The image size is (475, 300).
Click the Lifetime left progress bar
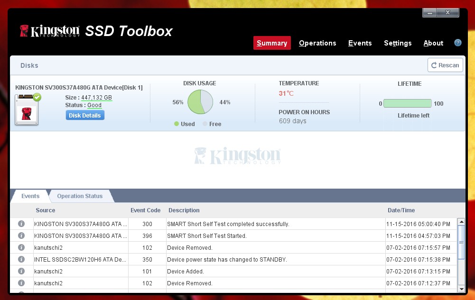click(x=408, y=103)
